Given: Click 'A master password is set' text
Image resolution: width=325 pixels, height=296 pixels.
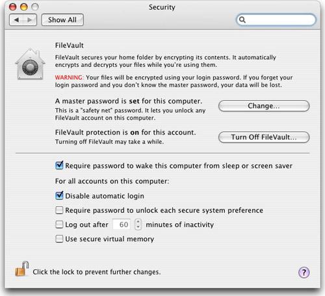Looking at the screenshot, I should click(129, 101).
